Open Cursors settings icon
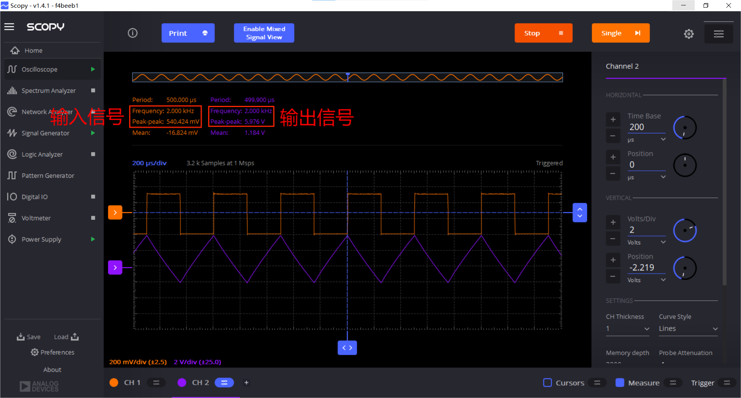This screenshot has width=741, height=398. (x=597, y=383)
